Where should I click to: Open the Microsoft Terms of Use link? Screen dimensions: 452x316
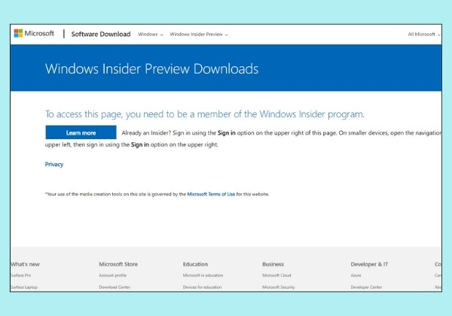pyautogui.click(x=211, y=194)
